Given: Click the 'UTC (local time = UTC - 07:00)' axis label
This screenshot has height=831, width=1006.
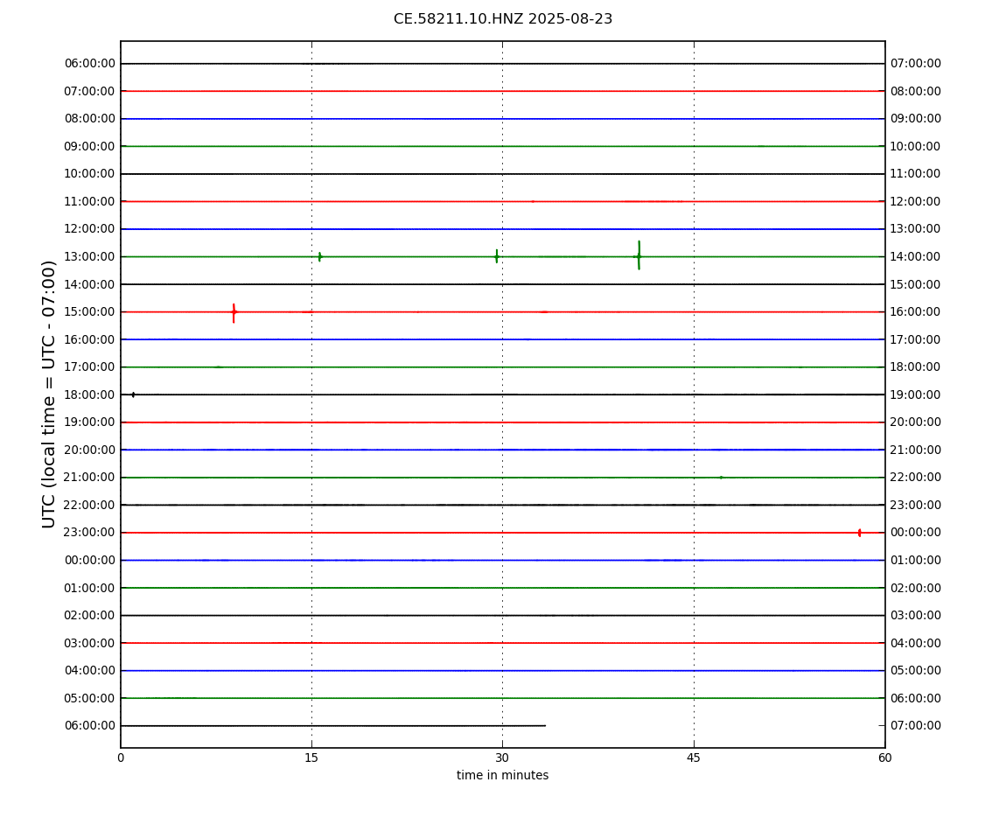Looking at the screenshot, I should (x=49, y=394).
